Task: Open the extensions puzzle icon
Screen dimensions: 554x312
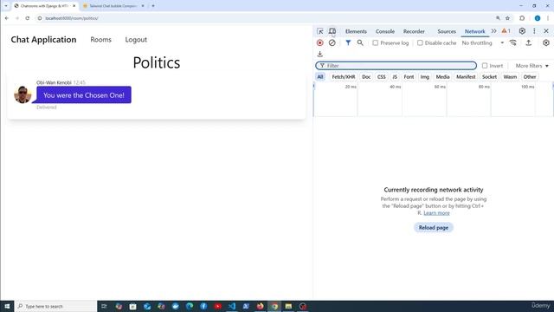Action: click(x=522, y=18)
